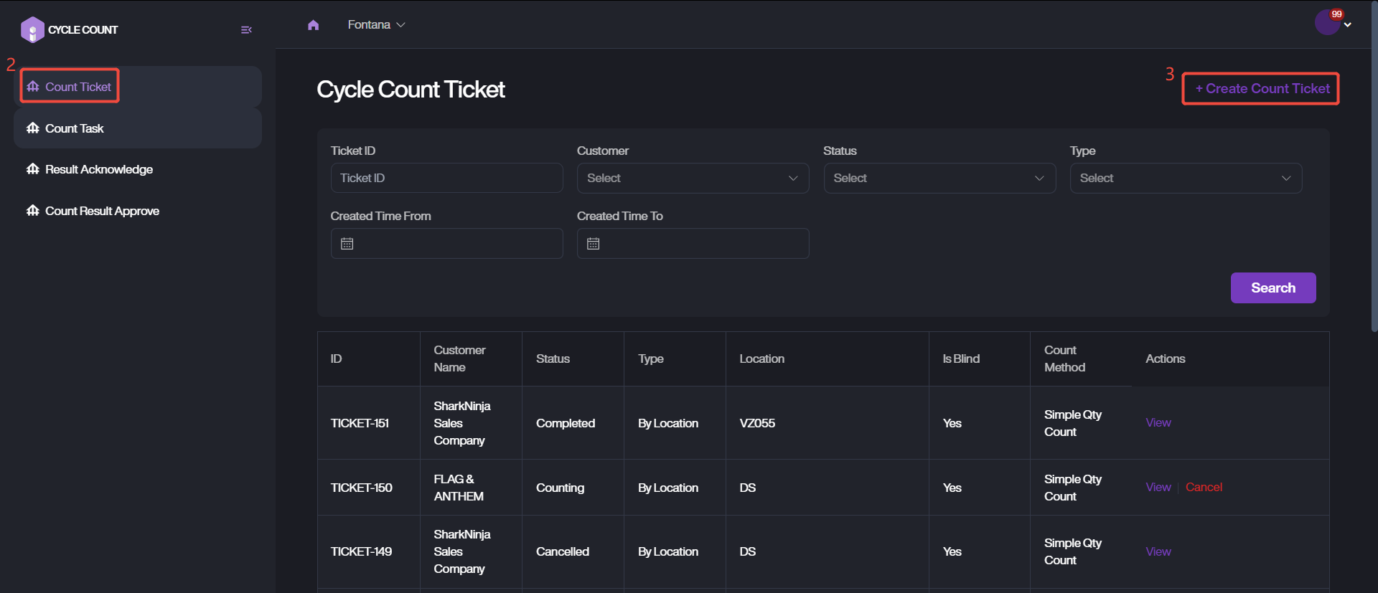Click the Count Task sidebar icon
This screenshot has width=1378, height=593.
(x=33, y=128)
